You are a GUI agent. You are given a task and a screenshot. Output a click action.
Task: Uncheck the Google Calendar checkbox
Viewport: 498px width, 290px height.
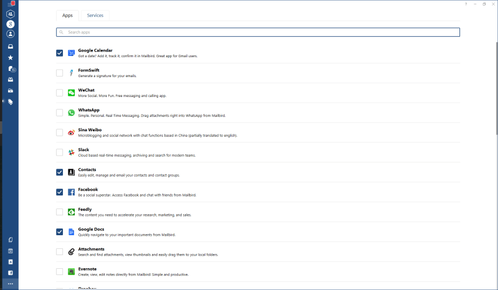[x=59, y=53]
